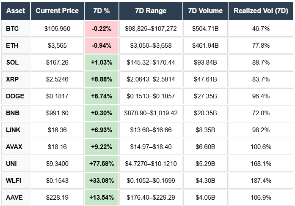This screenshot has height=206, width=295.
Task: Select the +33.08% WLFI change cell
Action: click(x=101, y=180)
